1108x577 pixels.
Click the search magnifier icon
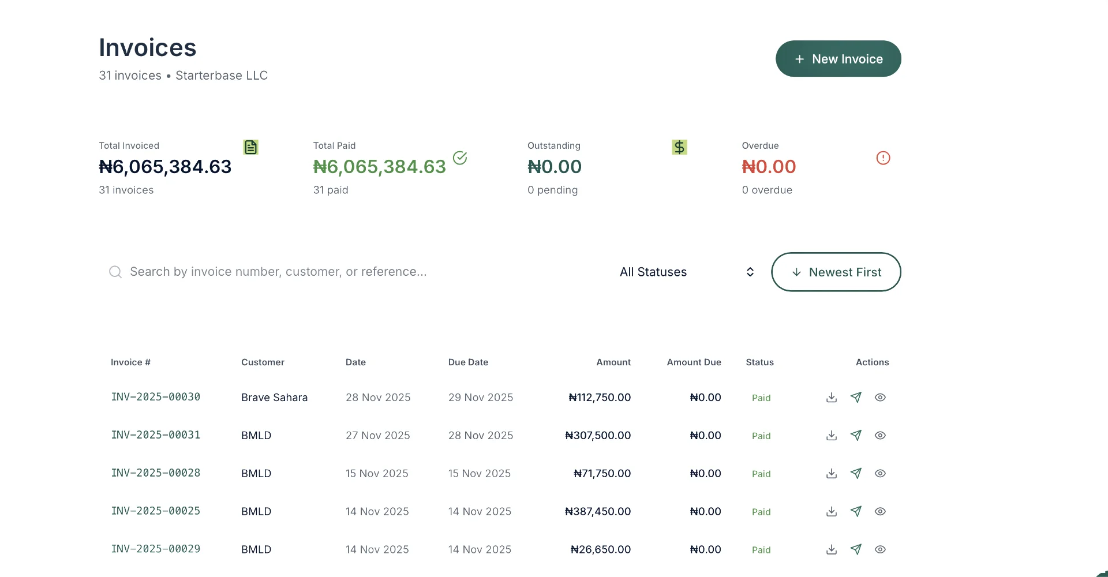(x=115, y=271)
